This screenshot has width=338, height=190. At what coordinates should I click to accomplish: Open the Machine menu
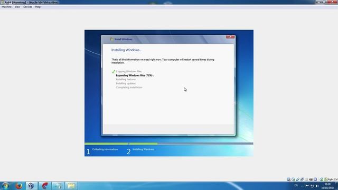click(6, 7)
